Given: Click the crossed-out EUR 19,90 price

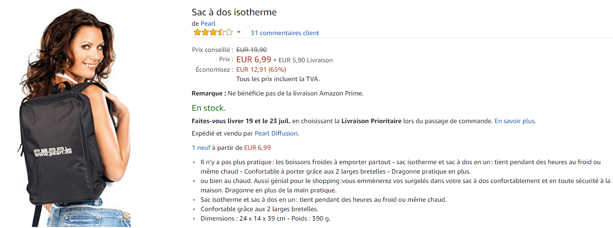Looking at the screenshot, I should [x=251, y=49].
